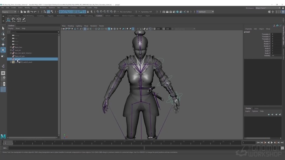This screenshot has height=160, width=285.
Task: Click the play forward button
Action: (272, 143)
